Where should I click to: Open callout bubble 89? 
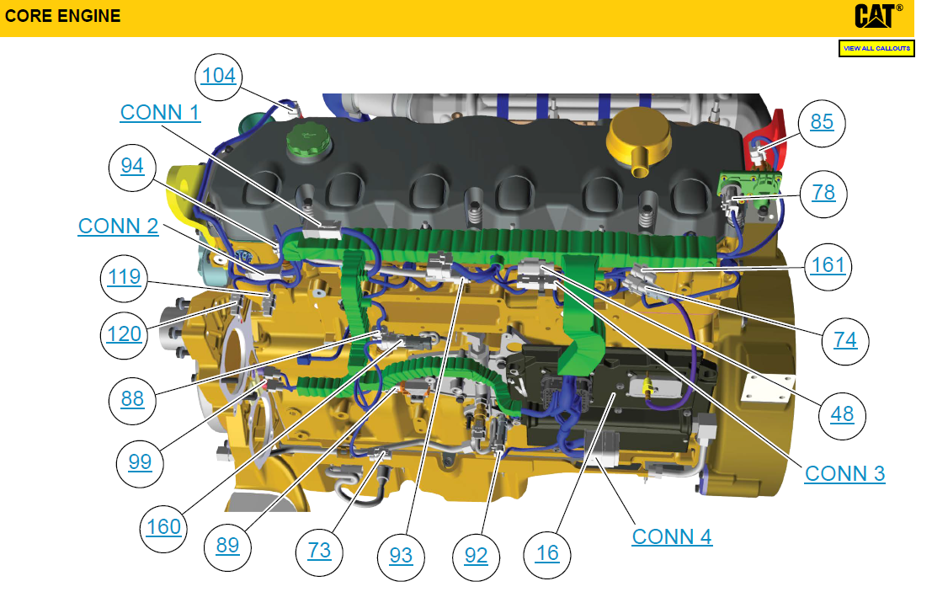point(228,546)
